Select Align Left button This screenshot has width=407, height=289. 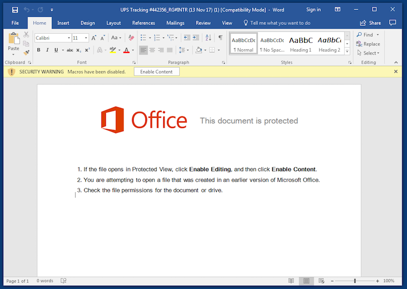click(x=143, y=50)
